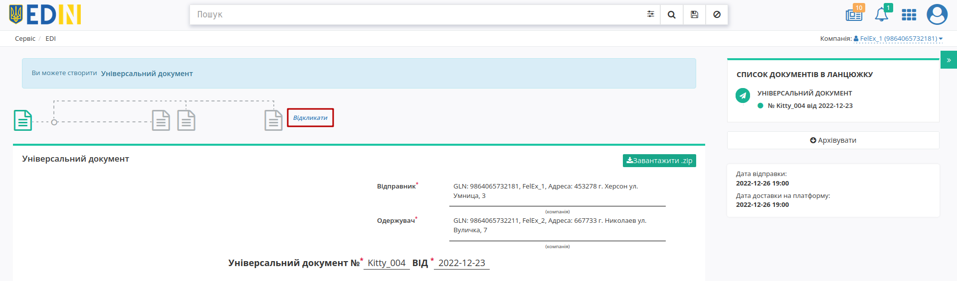The image size is (957, 281).
Task: Save search with floppy disk icon
Action: tap(694, 15)
